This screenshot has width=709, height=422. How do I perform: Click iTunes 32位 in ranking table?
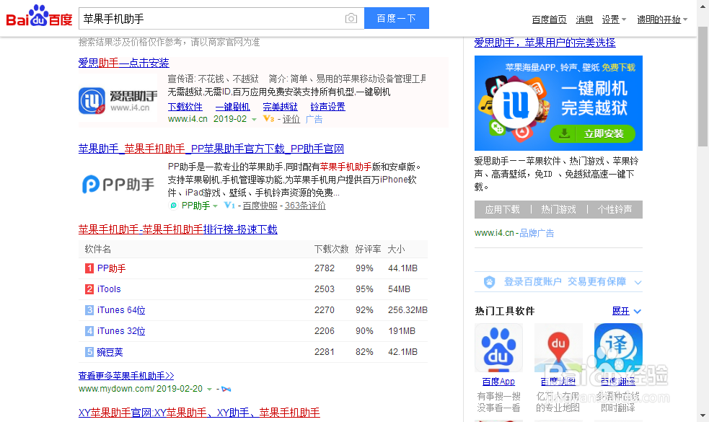pos(121,330)
